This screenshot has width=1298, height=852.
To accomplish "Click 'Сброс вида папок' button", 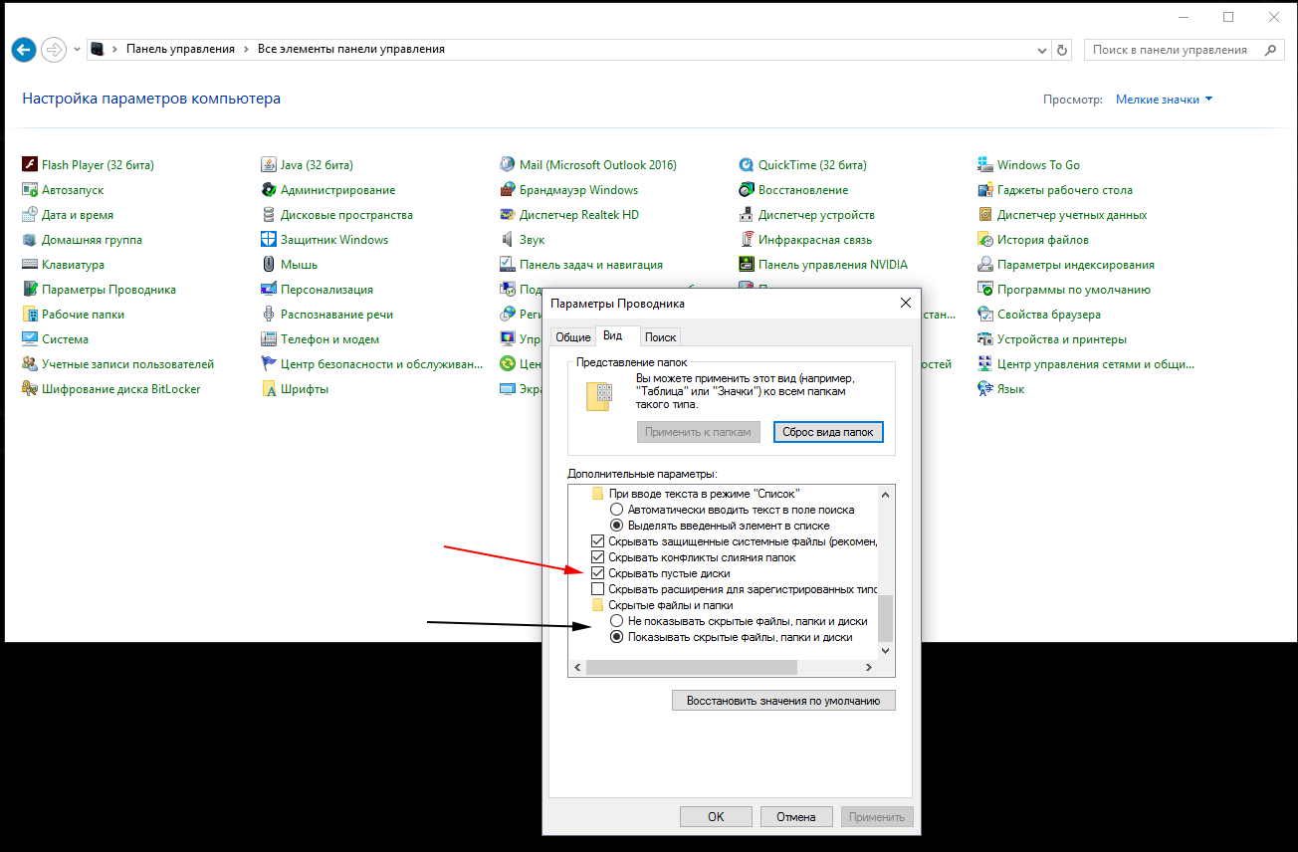I will [x=828, y=432].
